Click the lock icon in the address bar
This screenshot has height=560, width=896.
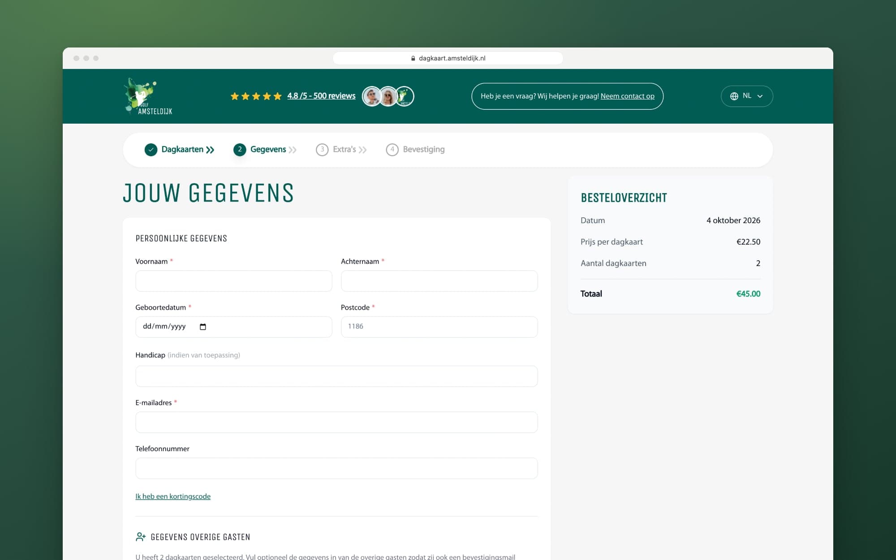[x=413, y=58]
